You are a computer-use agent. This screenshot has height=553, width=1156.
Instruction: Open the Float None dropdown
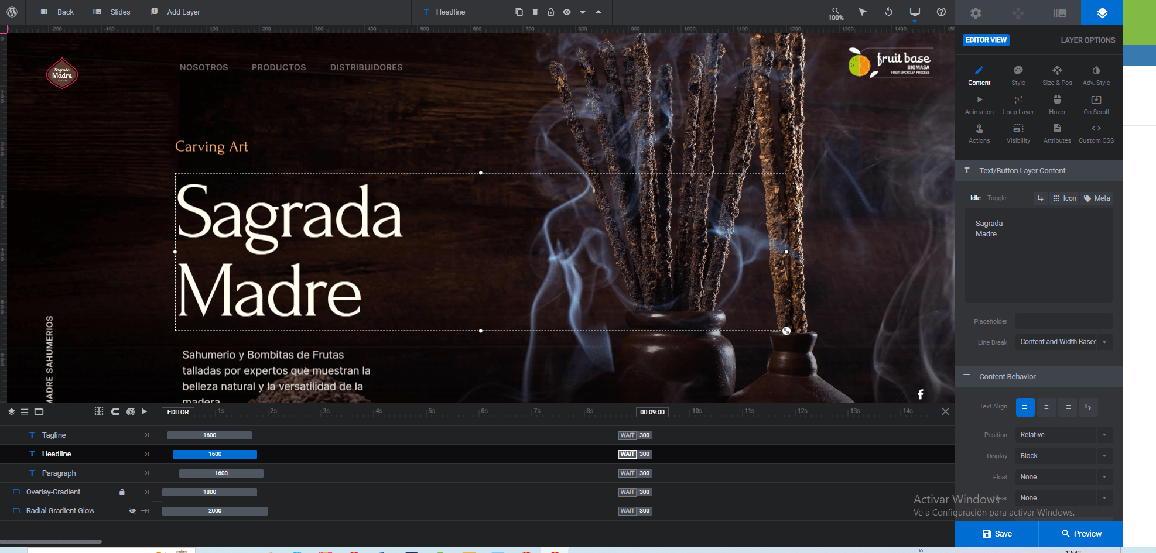(1064, 477)
